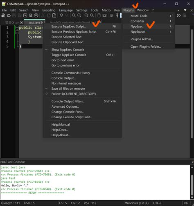Click the Word Wrap toolbar icon

pos(112,16)
